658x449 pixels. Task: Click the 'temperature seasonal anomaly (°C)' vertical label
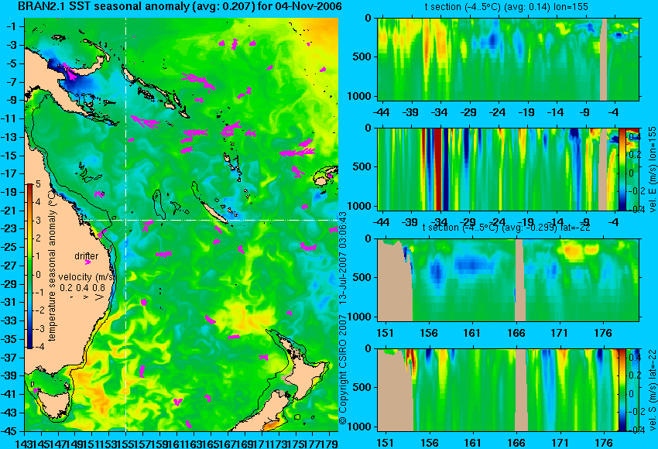click(x=52, y=266)
